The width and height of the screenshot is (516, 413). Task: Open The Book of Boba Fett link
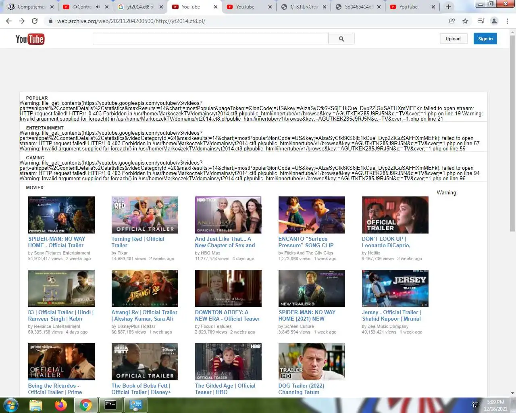coord(141,389)
